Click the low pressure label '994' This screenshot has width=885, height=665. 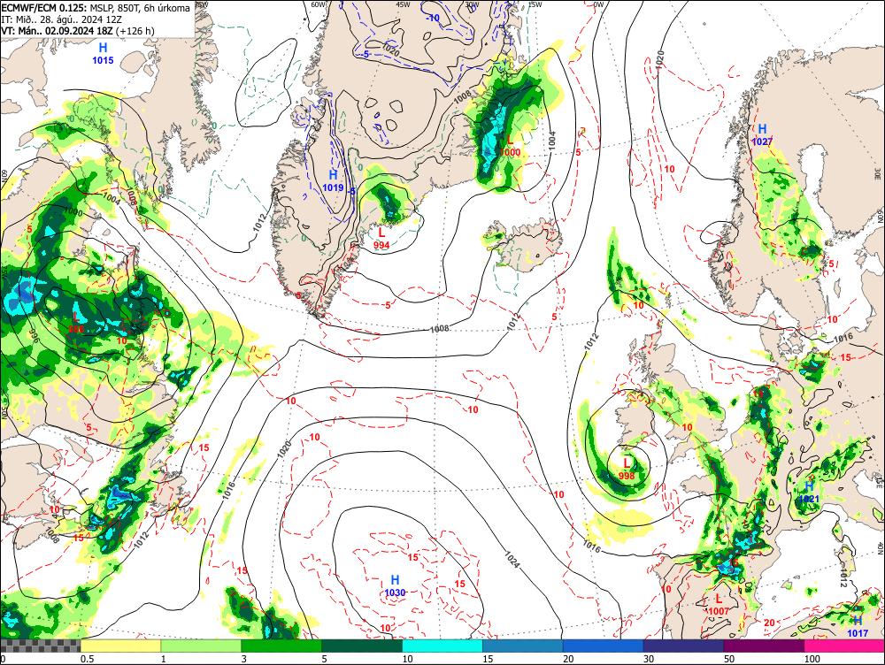381,245
